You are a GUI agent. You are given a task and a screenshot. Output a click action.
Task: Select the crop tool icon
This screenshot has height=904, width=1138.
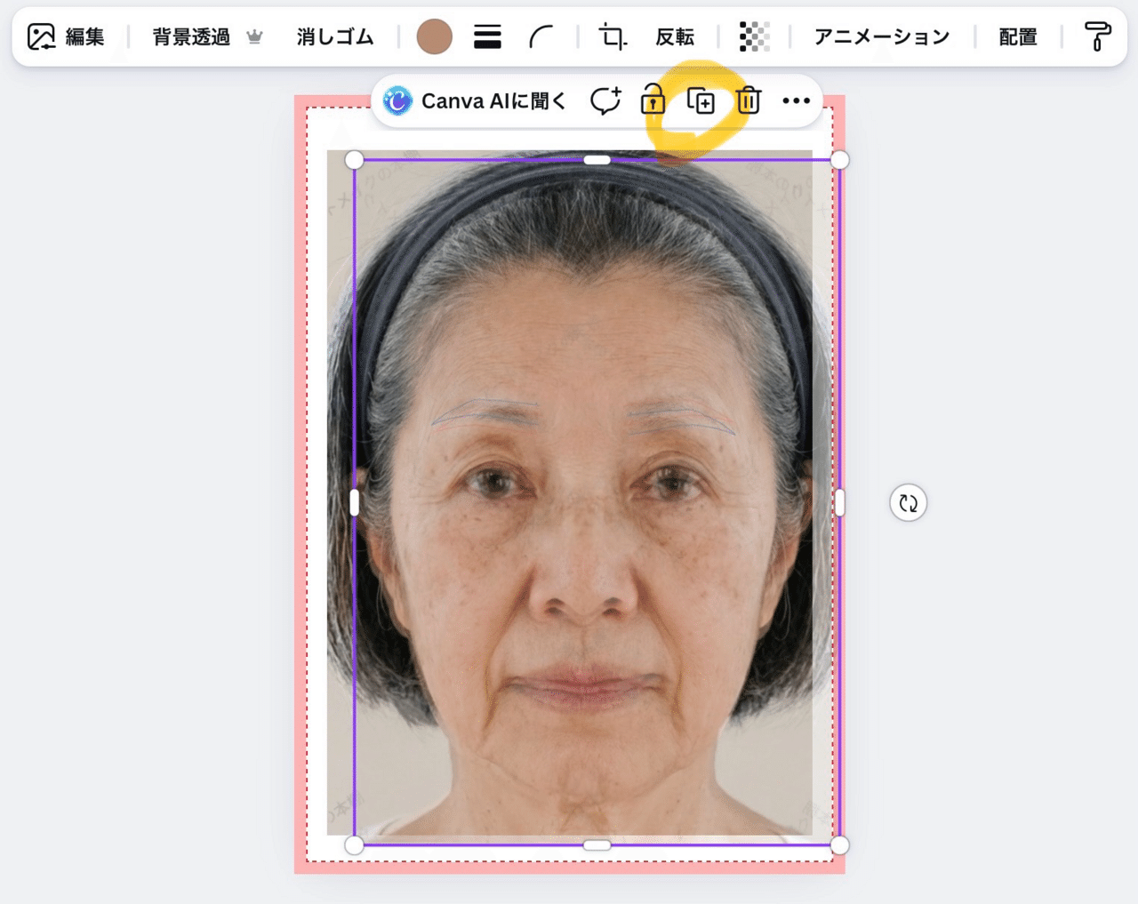(612, 36)
